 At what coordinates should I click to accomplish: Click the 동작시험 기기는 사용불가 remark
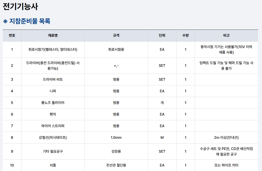pyautogui.click(x=226, y=49)
